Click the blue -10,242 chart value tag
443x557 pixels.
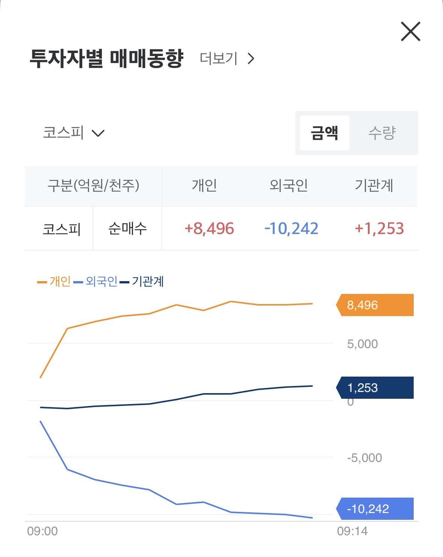click(x=375, y=509)
